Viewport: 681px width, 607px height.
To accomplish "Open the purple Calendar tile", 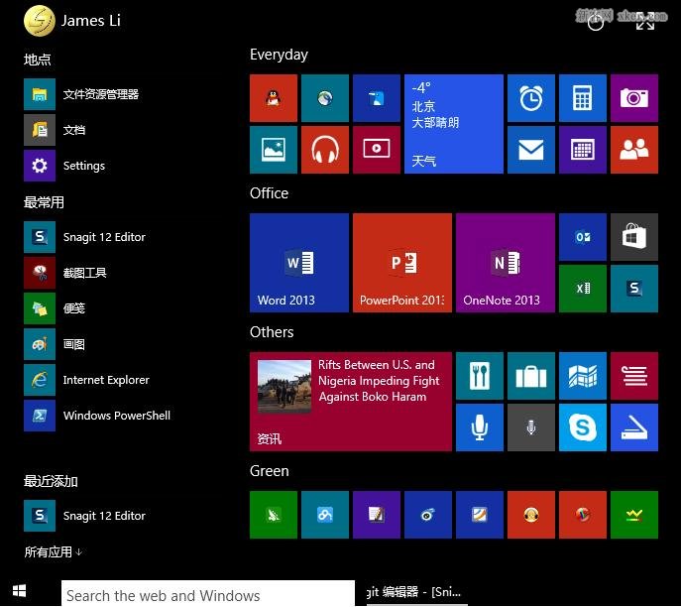I will 583,150.
